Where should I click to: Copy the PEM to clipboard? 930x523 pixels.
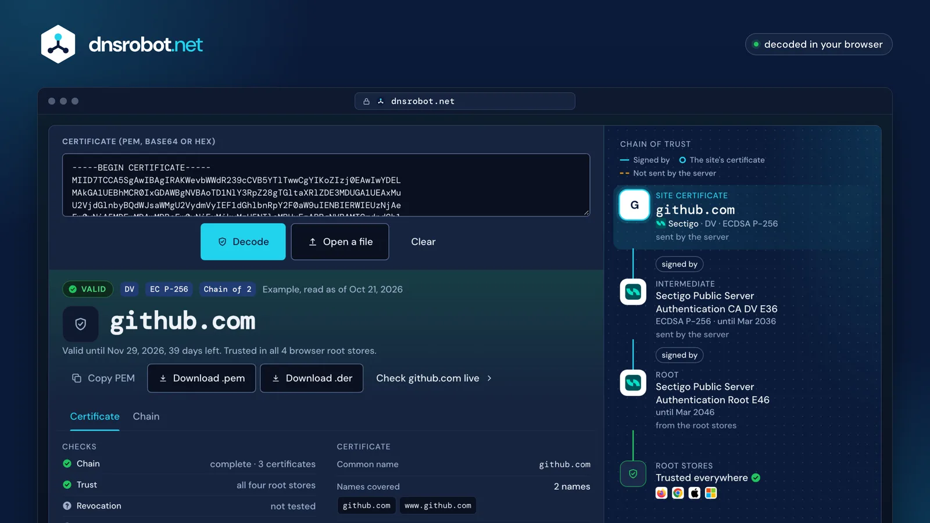click(x=103, y=378)
